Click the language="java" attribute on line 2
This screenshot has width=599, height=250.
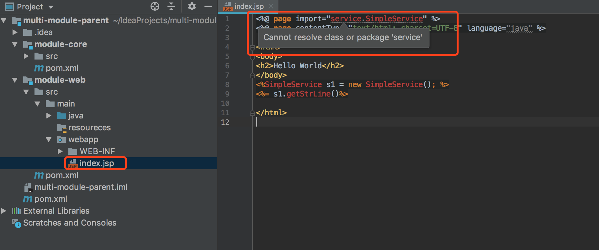[x=500, y=28]
